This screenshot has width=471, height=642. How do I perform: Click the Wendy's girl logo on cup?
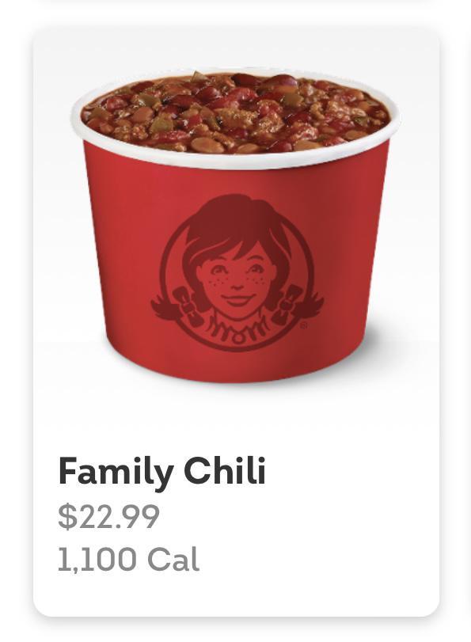click(x=237, y=273)
